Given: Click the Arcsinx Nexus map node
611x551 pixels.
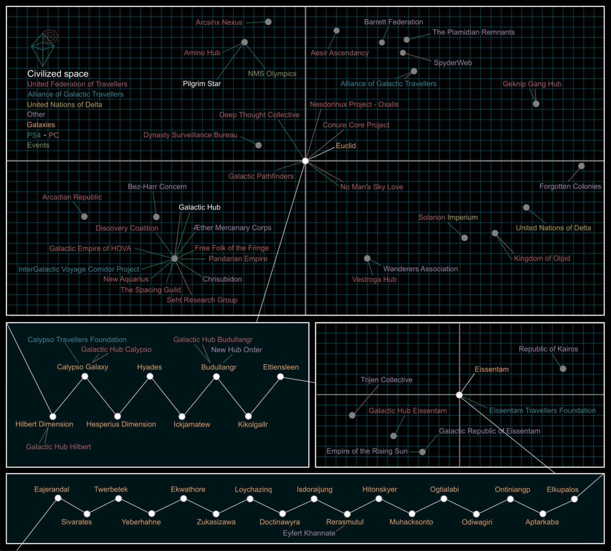Looking at the screenshot, I should [268, 22].
